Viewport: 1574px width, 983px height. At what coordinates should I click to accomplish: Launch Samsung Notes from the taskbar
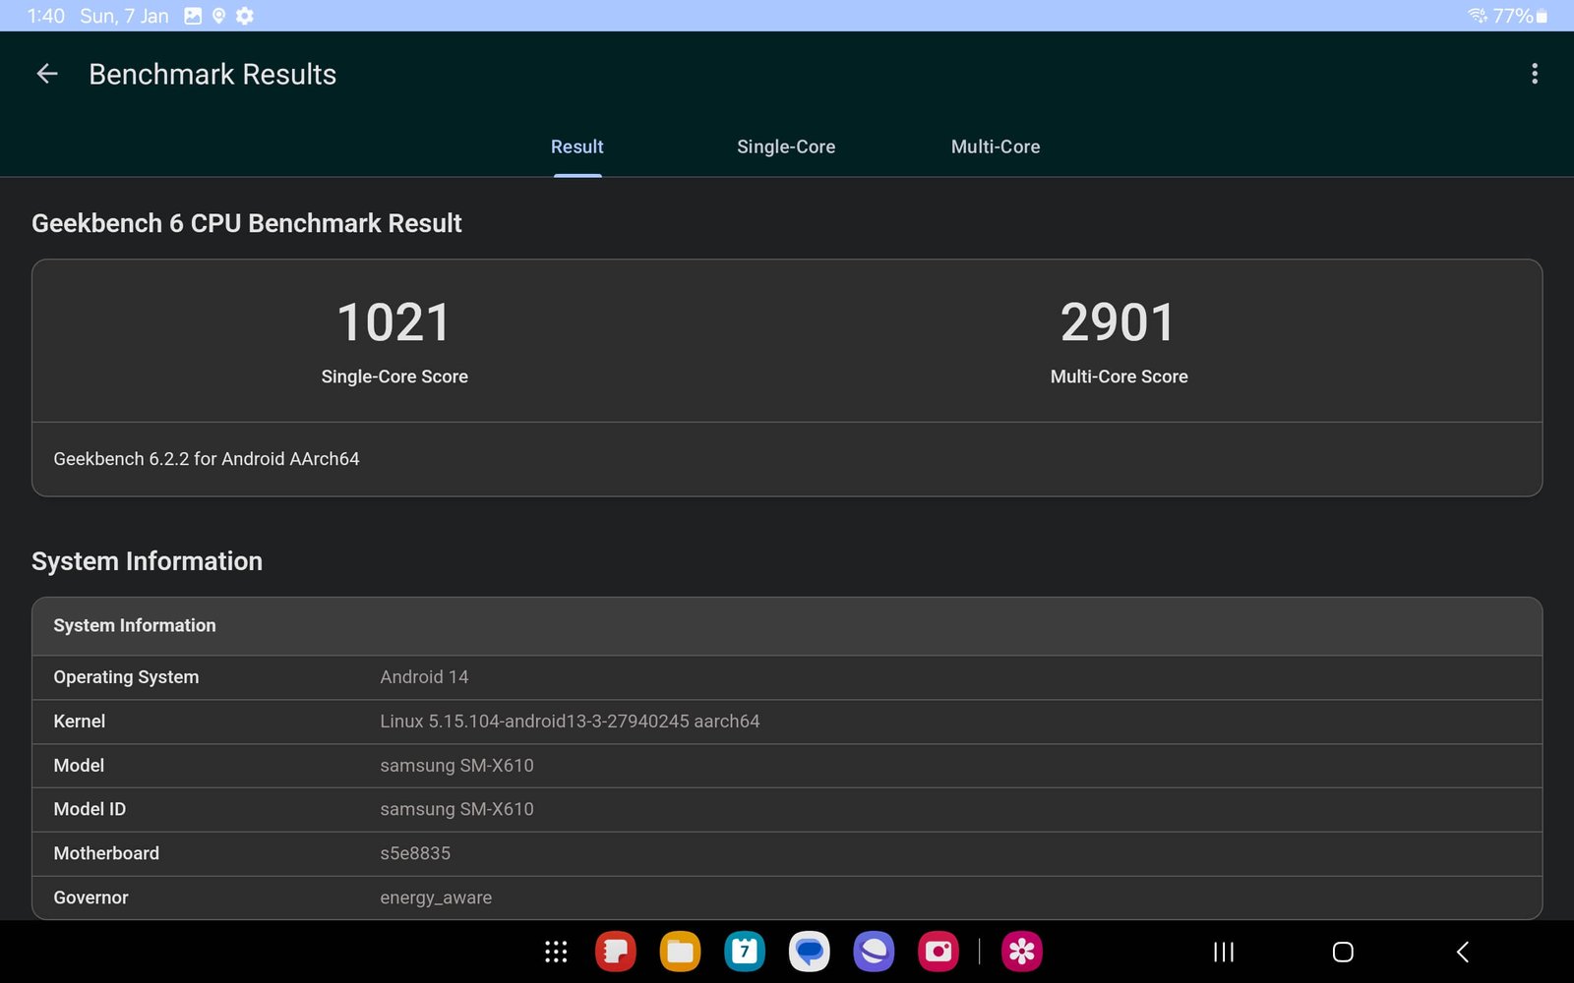(616, 952)
